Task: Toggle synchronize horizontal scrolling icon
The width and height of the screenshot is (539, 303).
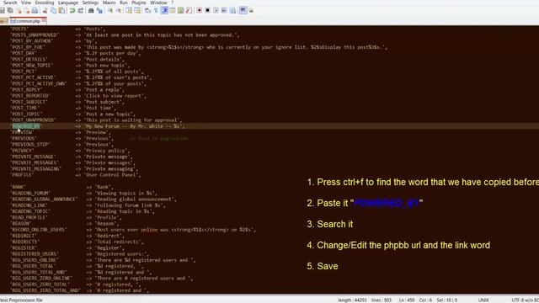Action: pos(137,11)
